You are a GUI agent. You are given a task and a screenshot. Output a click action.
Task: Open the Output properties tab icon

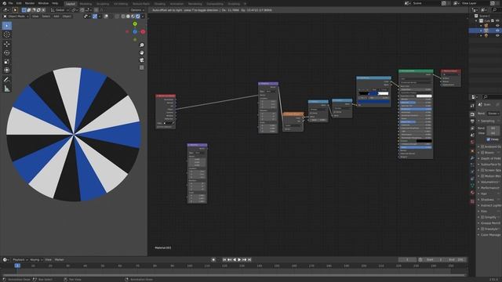[472, 121]
